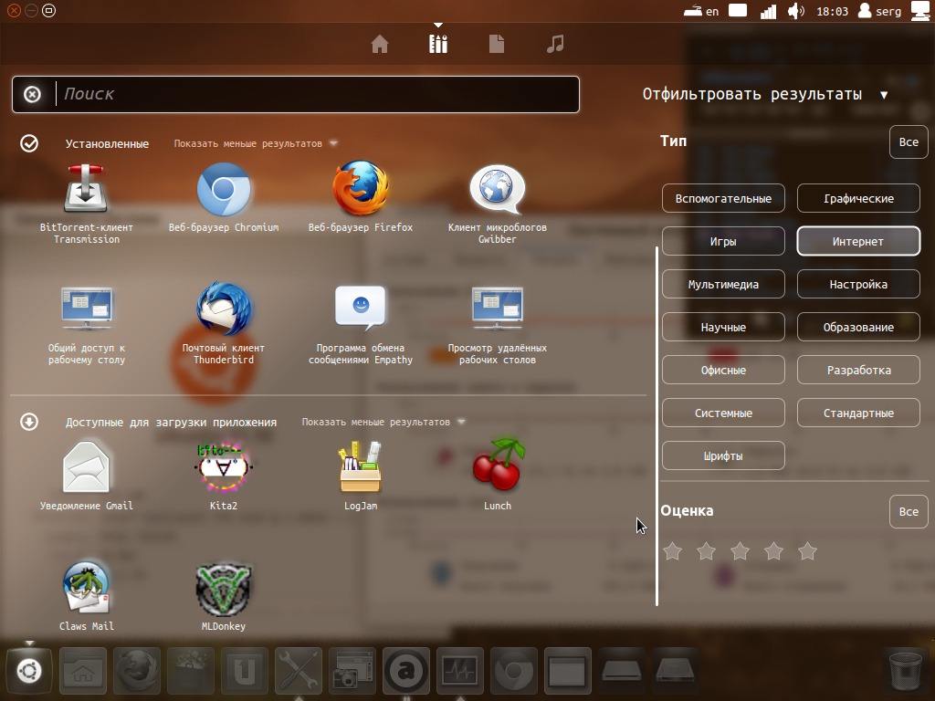935x701 pixels.
Task: Show fewer results for Доступные для загрузки
Action: (x=383, y=422)
